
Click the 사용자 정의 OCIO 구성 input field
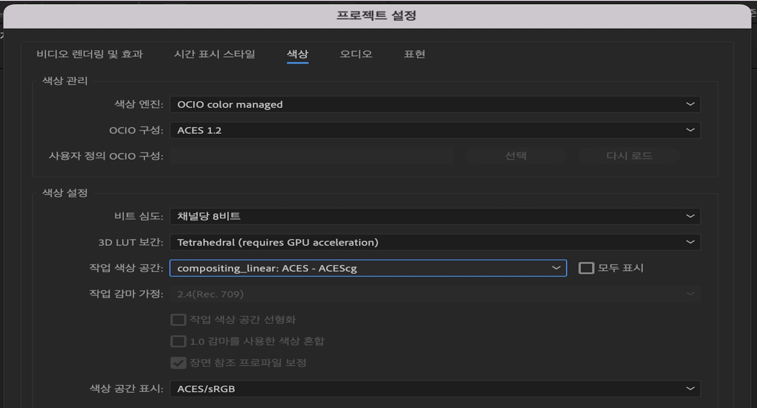click(x=311, y=156)
